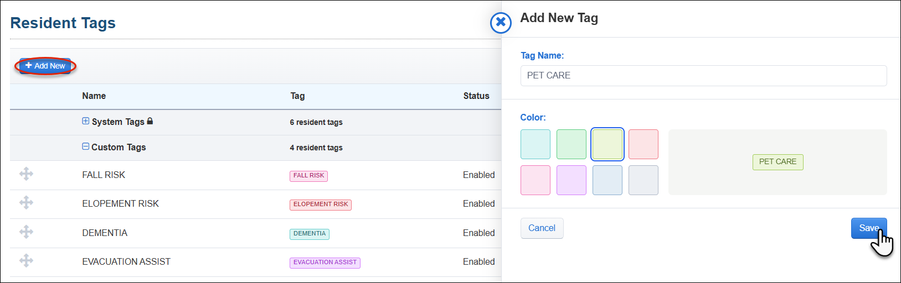Click the Cancel button

[x=542, y=228]
